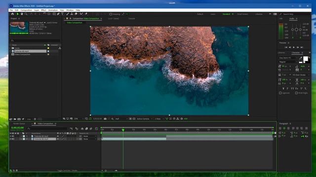Select the Pen tool in toolbar

coord(58,14)
